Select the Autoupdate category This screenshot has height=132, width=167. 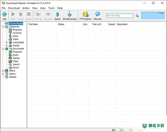[18, 42]
